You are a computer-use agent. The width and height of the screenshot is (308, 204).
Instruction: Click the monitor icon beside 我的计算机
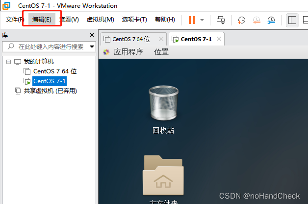tap(18, 62)
